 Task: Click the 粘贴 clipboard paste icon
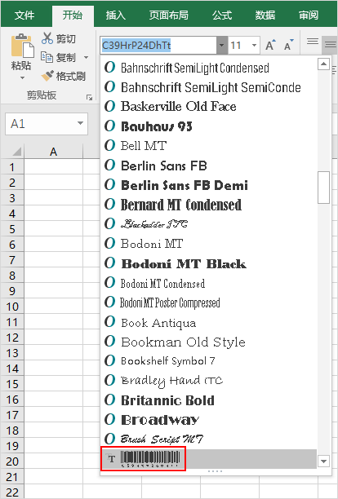[22, 46]
